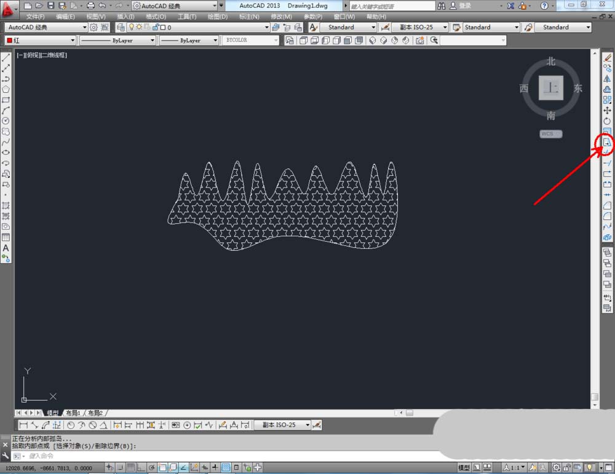Select the Hatch tool in draw toolbar
Screen dimensions: 615x474
tap(6, 205)
